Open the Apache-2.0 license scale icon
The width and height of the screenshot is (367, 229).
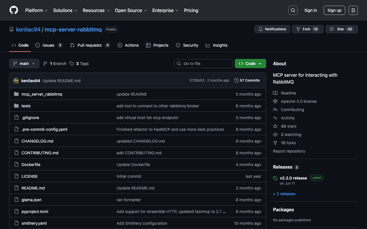click(x=275, y=101)
